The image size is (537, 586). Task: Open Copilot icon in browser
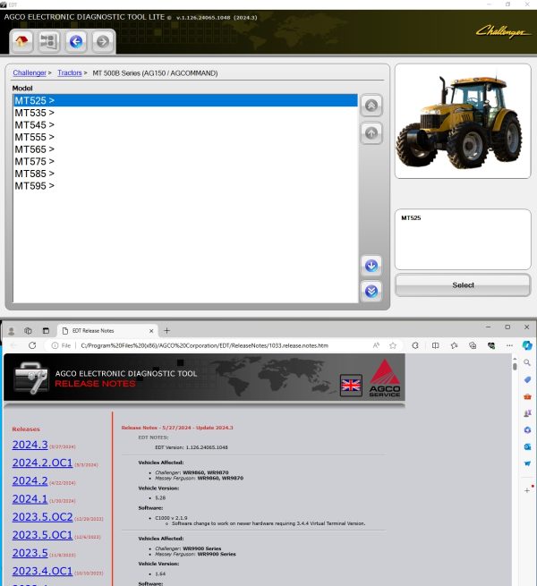[527, 345]
